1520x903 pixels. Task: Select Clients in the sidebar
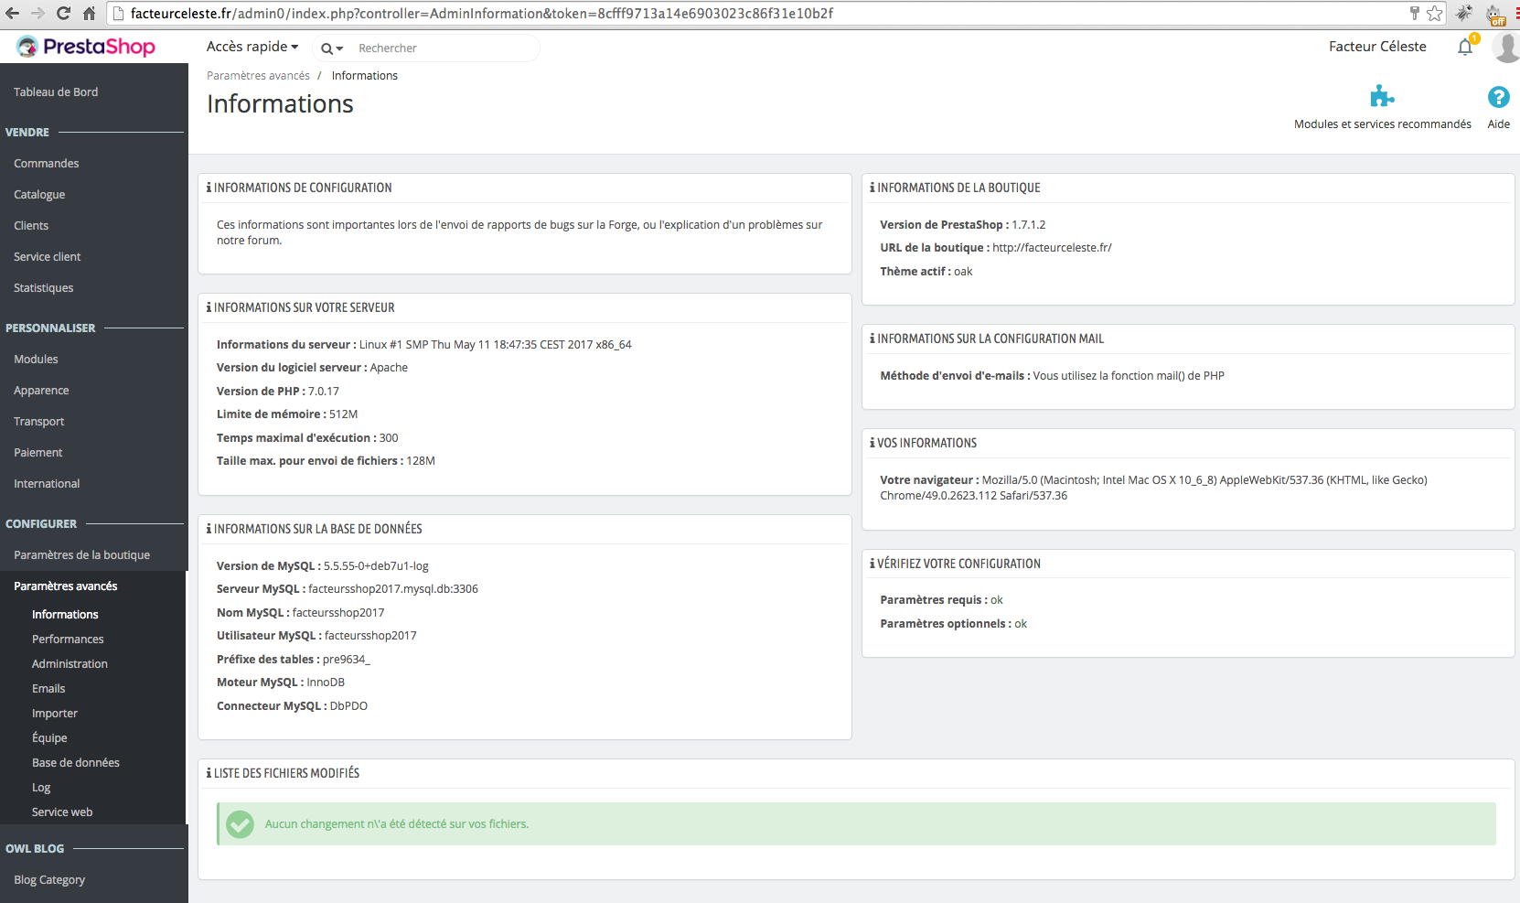pyautogui.click(x=31, y=226)
